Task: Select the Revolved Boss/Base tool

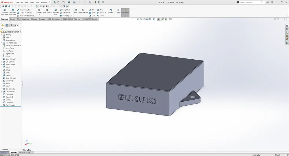Action: 12,12
